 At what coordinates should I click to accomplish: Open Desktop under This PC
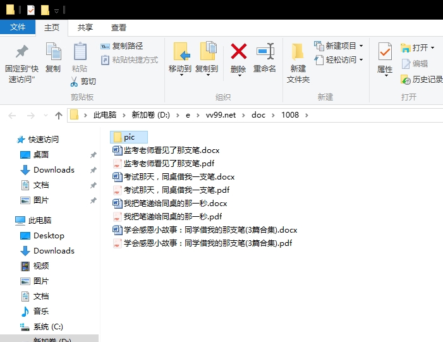point(42,235)
